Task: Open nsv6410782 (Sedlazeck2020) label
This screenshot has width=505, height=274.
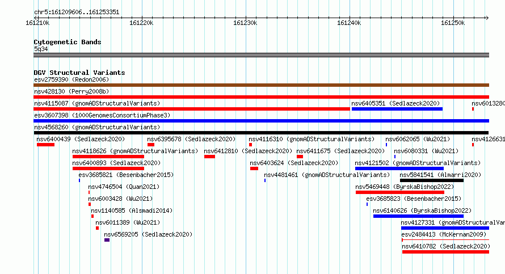Action: (x=446, y=246)
